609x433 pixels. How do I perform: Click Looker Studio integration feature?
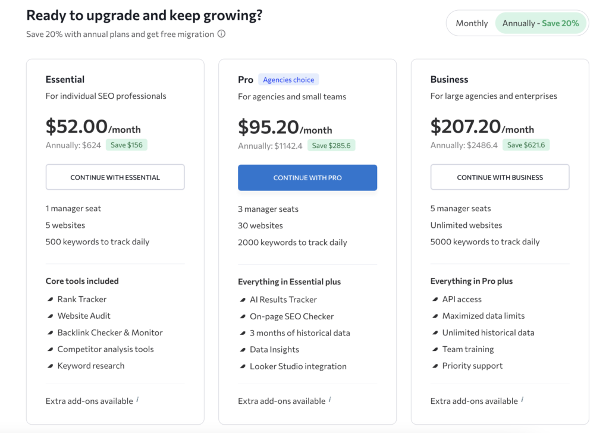[x=298, y=366]
